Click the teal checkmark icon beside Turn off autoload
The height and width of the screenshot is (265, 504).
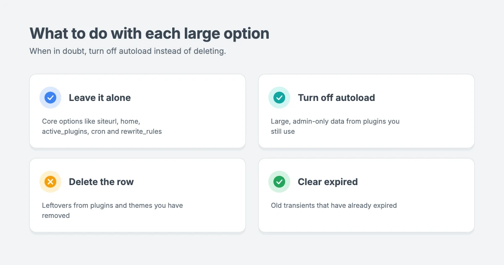pyautogui.click(x=279, y=98)
